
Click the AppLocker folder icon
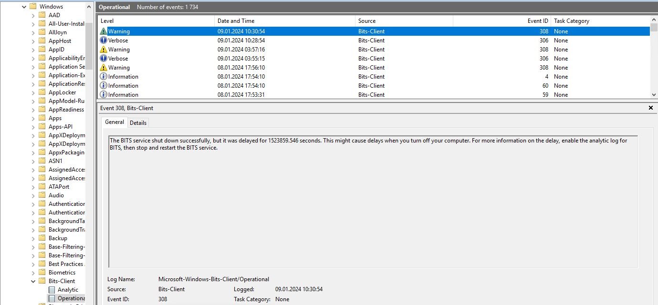point(42,92)
